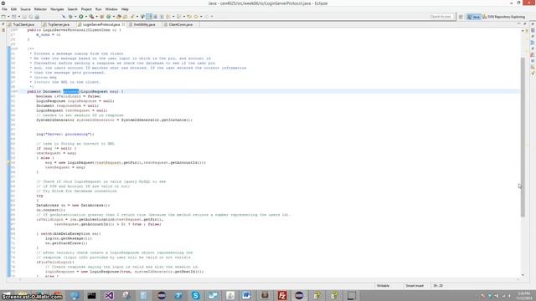Viewport: 536px width, 301px height.
Task: Click into the Quick Access field
Action: 441,17
